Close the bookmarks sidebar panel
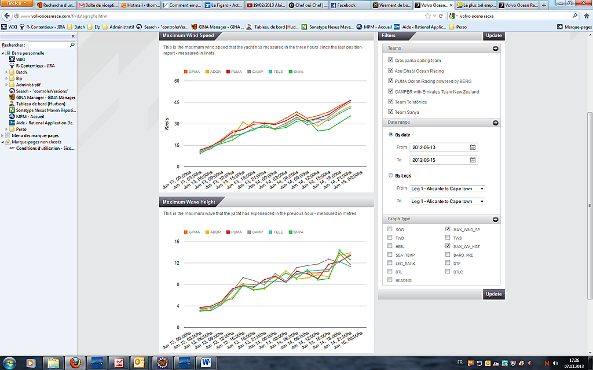This screenshot has height=370, width=593. point(73,36)
